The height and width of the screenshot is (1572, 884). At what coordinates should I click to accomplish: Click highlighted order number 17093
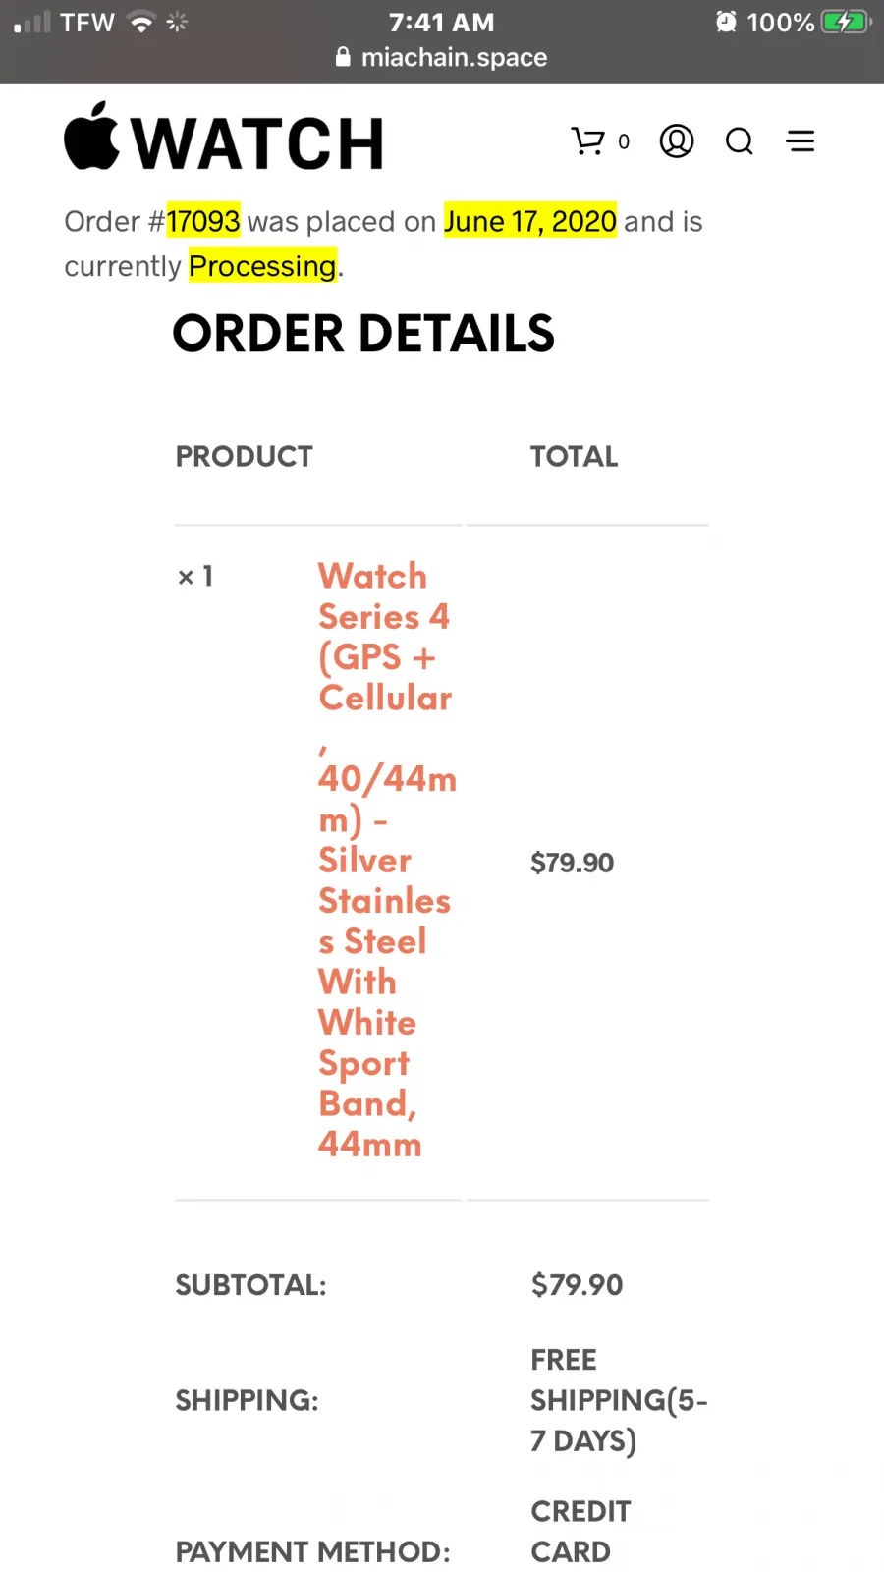[203, 221]
